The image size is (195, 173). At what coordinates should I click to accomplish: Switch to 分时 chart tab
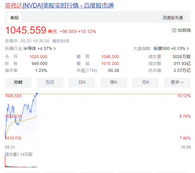click(18, 82)
